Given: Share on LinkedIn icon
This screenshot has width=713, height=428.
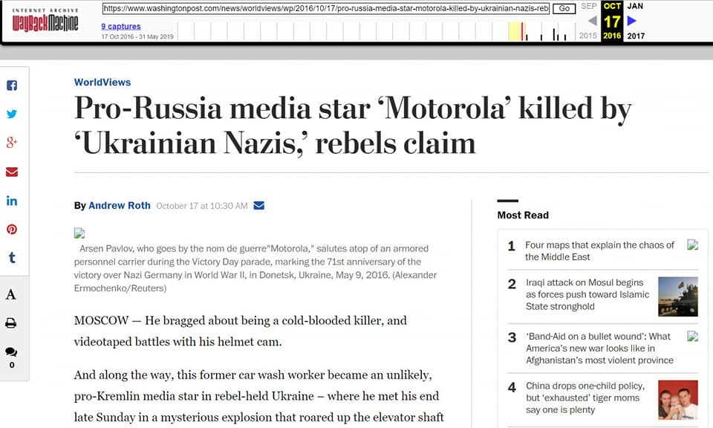Looking at the screenshot, I should 12,201.
